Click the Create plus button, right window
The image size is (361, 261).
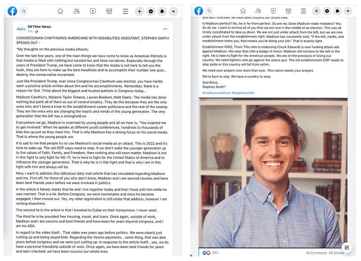point(317,11)
